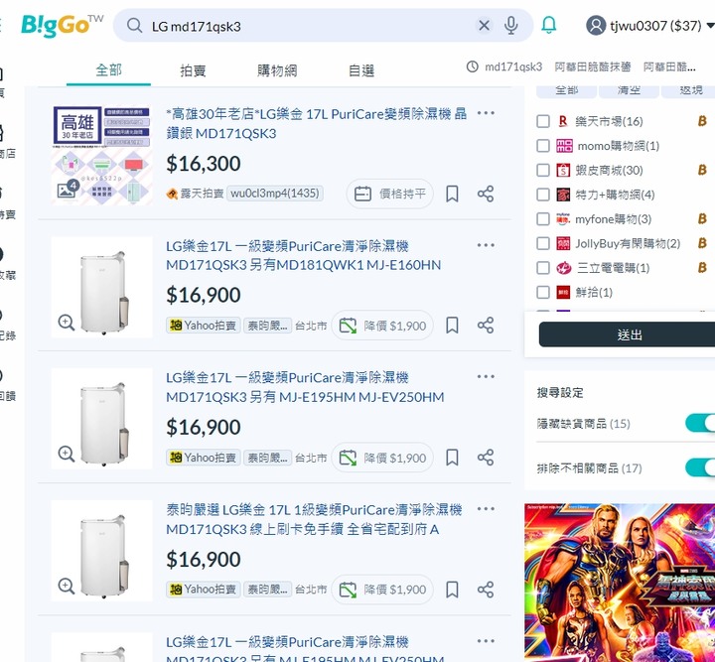The image size is (715, 662).
Task: Click the 露天拍賣 source label
Action: coord(196,194)
